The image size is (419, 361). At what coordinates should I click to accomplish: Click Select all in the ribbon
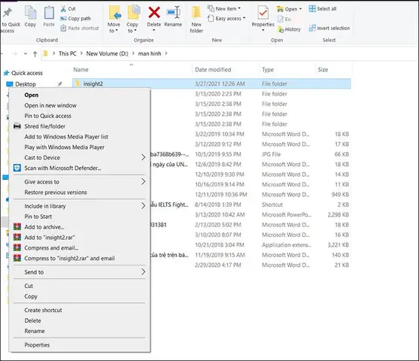pos(323,9)
